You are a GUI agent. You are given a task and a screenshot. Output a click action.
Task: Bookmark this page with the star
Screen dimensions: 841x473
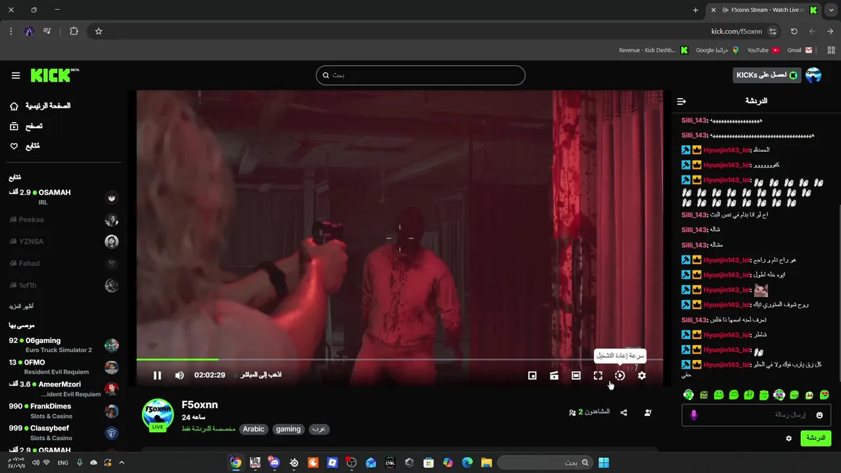[x=99, y=31]
